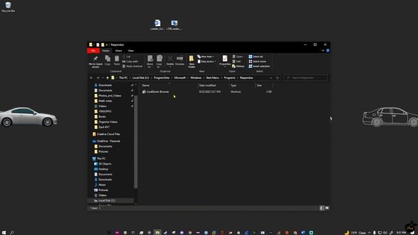Switch to the View tab
The image size is (418, 235).
pyautogui.click(x=131, y=51)
